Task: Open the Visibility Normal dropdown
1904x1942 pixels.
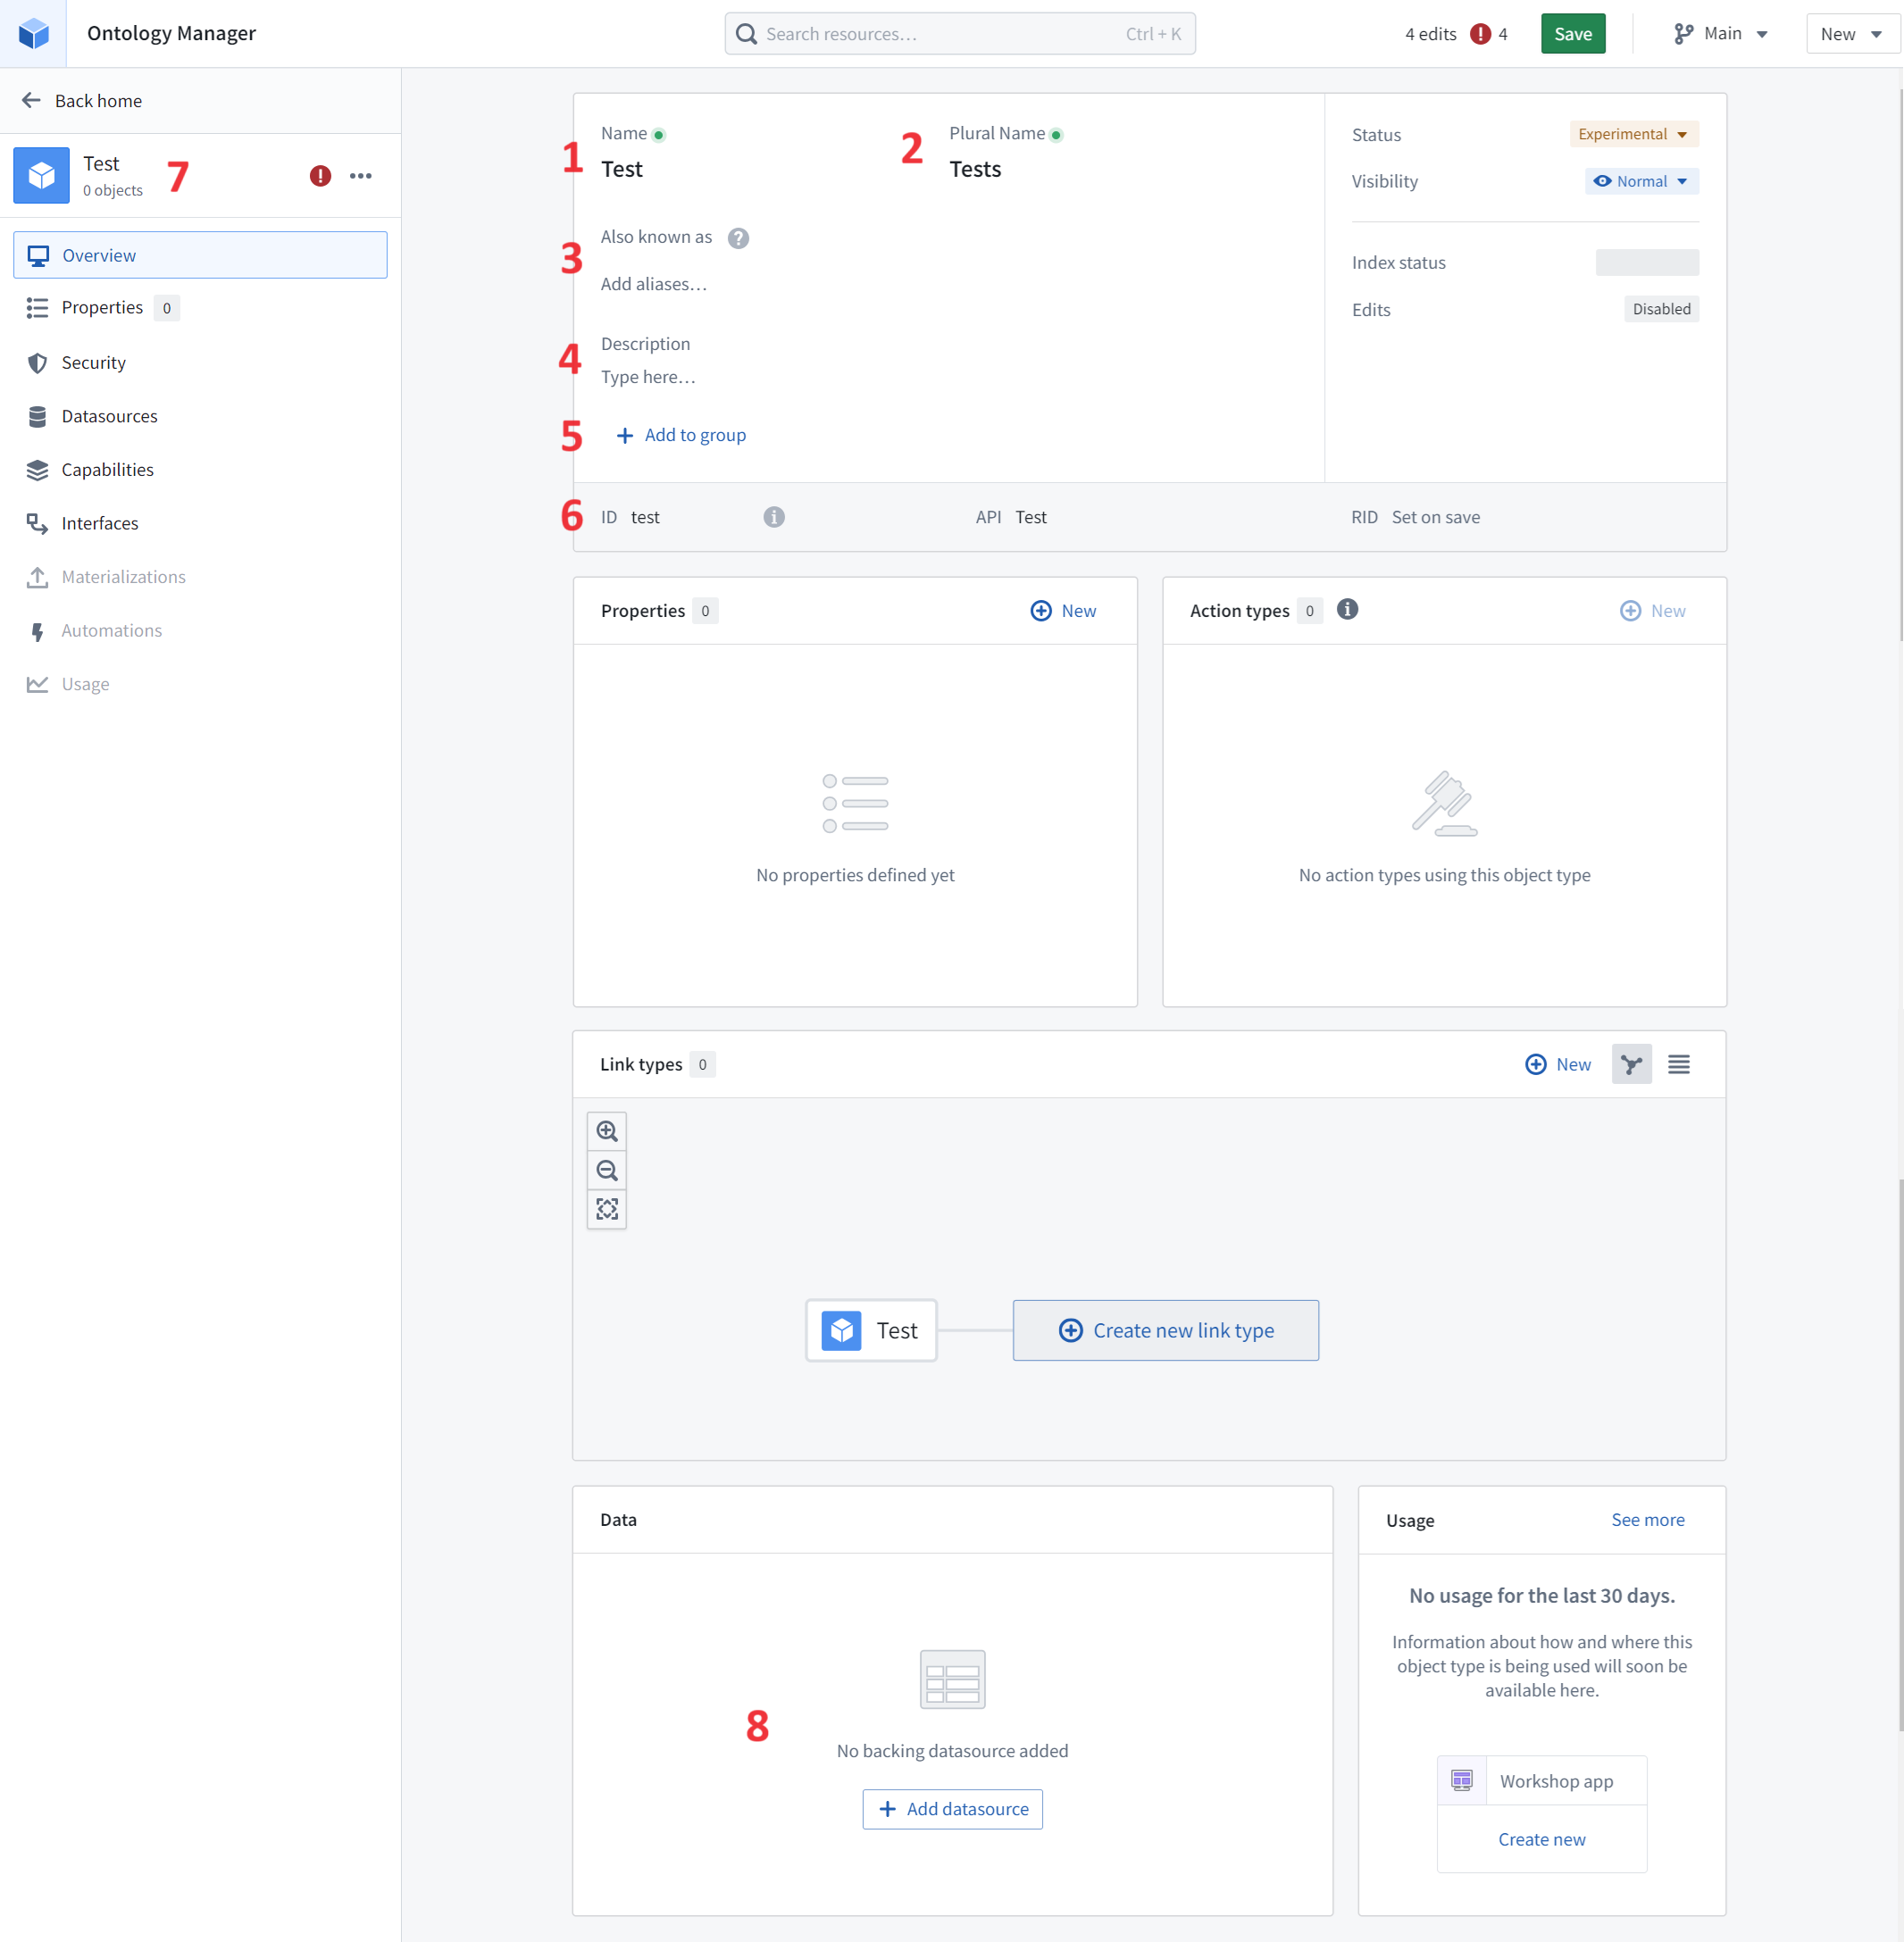Action: (x=1641, y=181)
